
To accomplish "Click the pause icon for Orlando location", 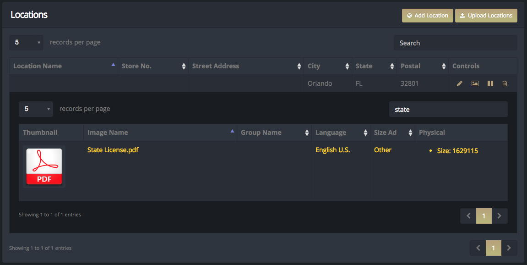I will pos(490,83).
